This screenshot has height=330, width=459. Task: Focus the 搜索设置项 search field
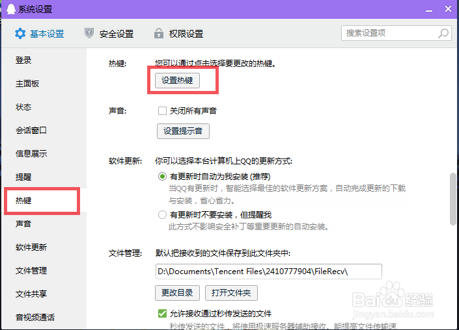pyautogui.click(x=396, y=33)
